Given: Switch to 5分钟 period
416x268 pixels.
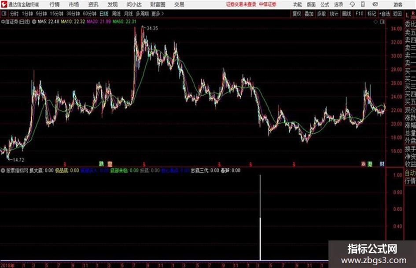Looking at the screenshot, I should (41, 14).
